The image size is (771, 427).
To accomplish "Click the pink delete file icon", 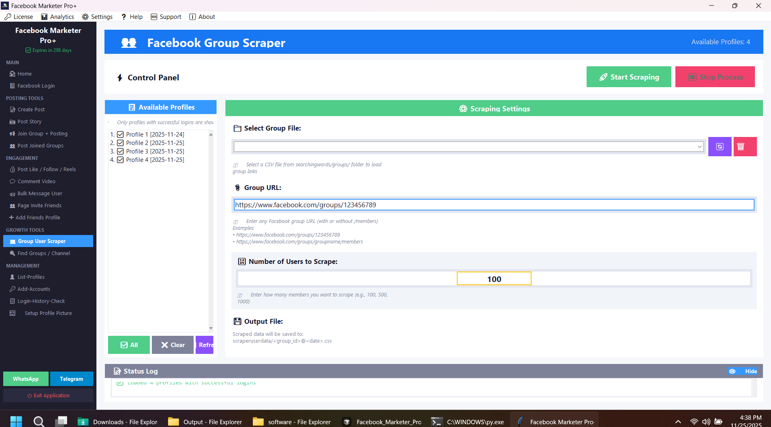I will pyautogui.click(x=745, y=147).
